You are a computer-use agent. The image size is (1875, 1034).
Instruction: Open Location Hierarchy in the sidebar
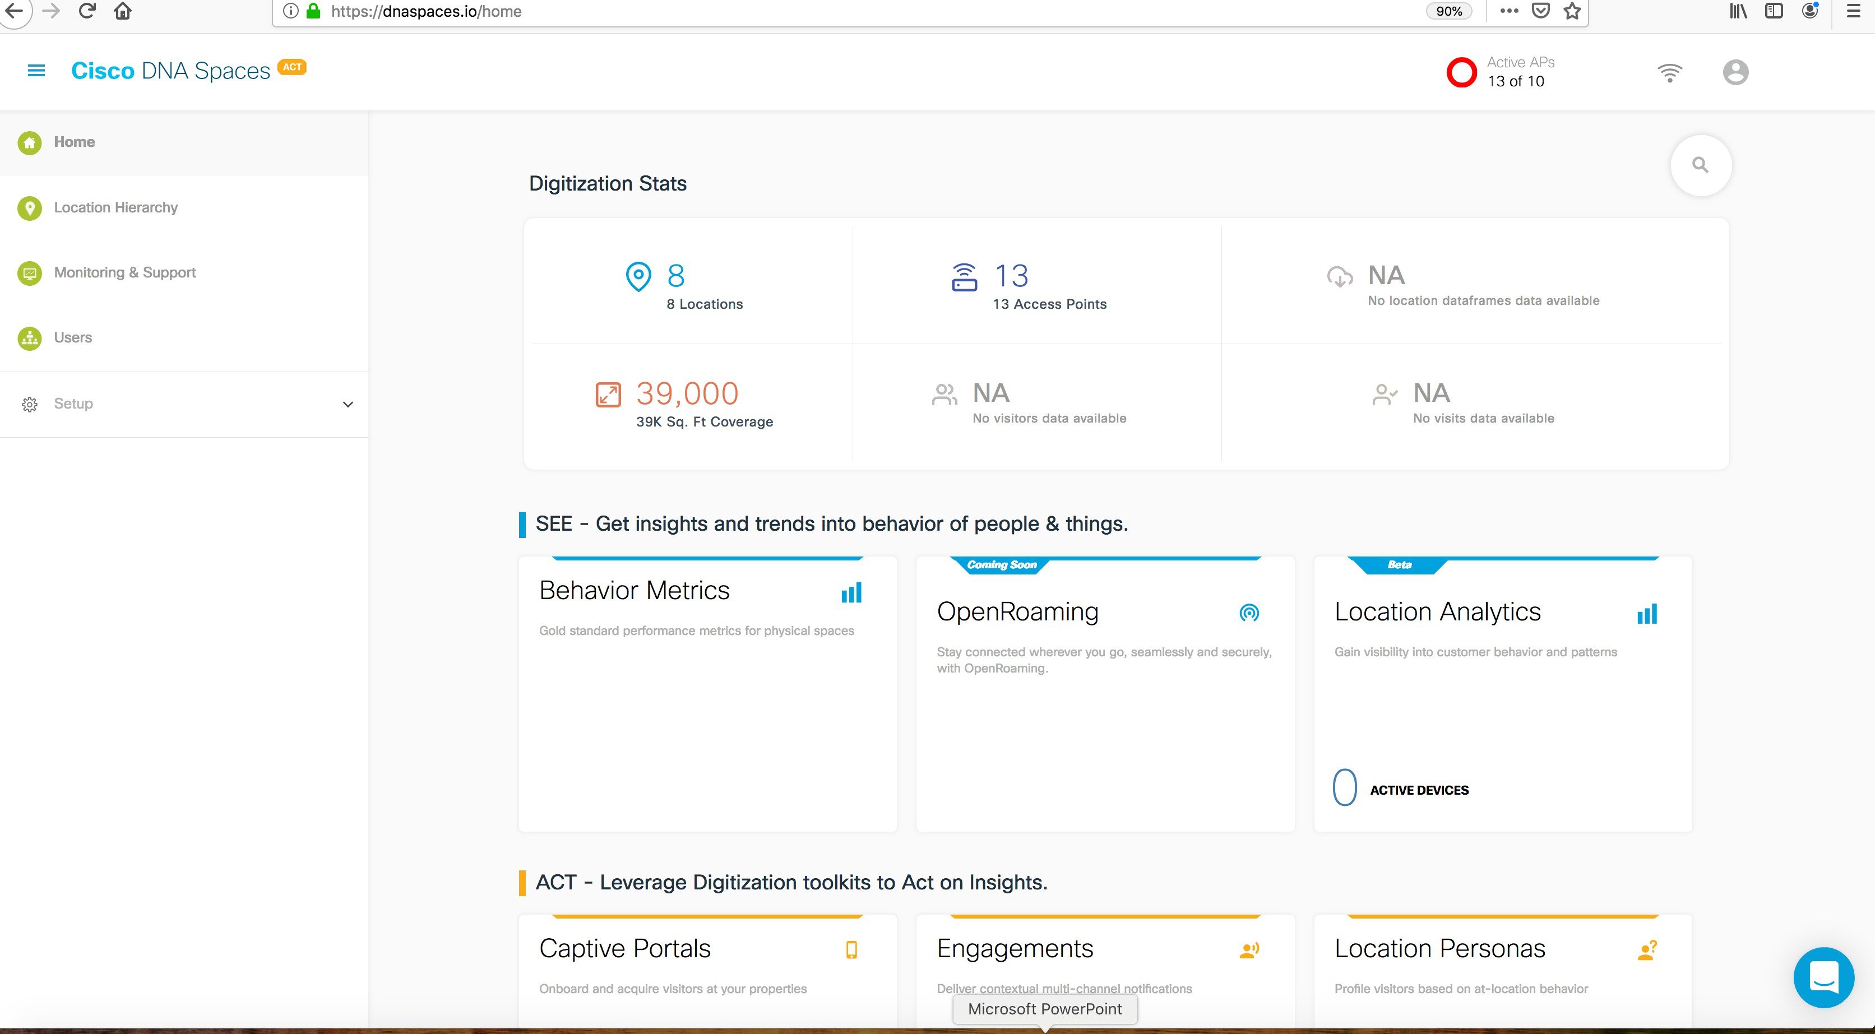click(x=184, y=208)
